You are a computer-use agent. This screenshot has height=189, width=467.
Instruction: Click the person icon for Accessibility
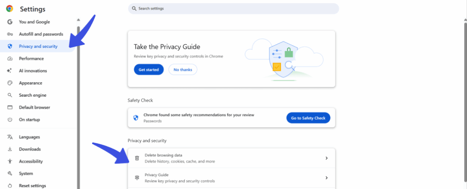[10, 161]
